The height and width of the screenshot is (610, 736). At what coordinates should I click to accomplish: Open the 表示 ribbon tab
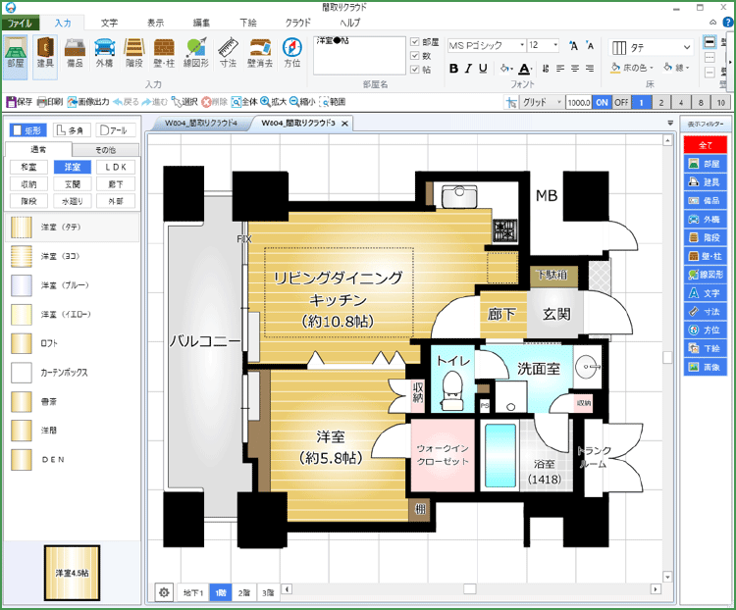pos(155,22)
